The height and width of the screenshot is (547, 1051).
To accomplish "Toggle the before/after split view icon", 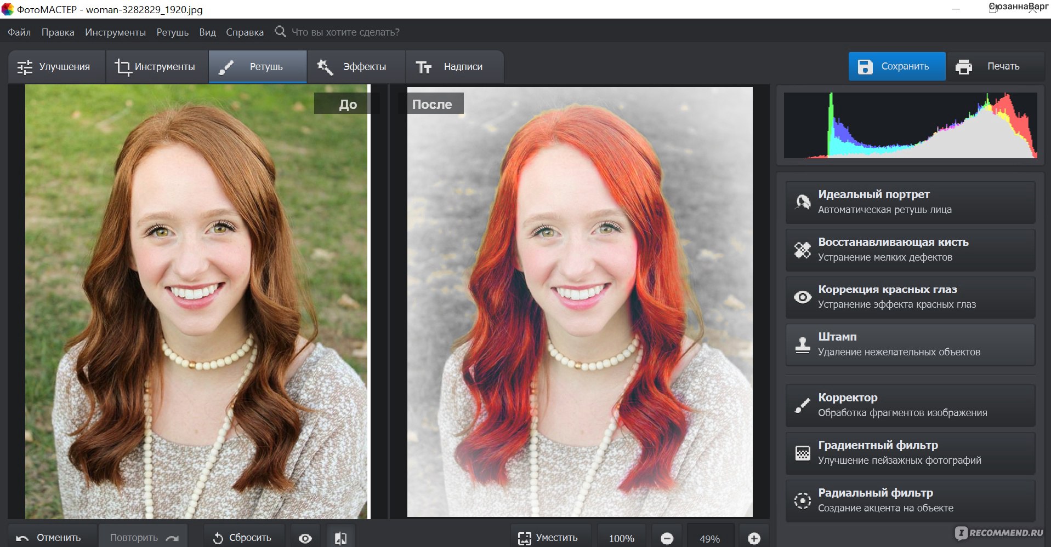I will coord(340,538).
